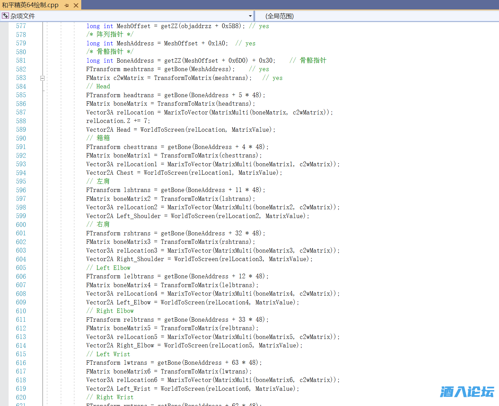Click rshtrans on line 601

(137, 233)
